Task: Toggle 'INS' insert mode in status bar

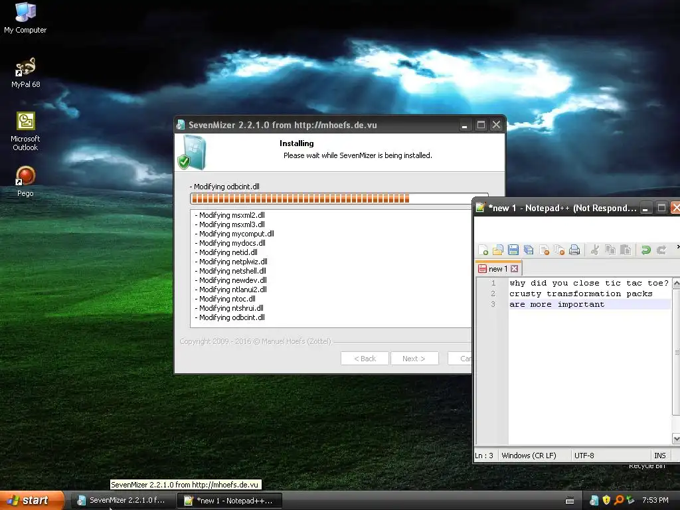Action: tap(659, 456)
